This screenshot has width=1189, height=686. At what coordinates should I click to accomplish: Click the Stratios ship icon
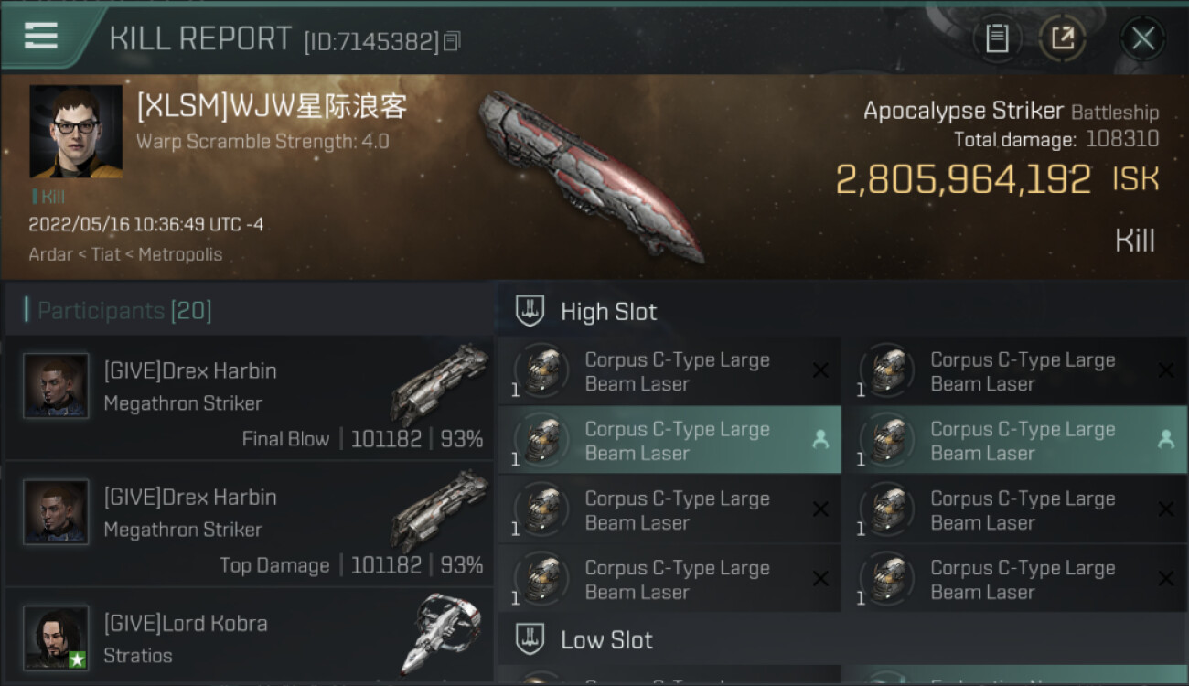pos(441,633)
